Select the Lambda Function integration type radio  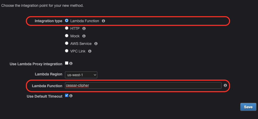point(67,21)
